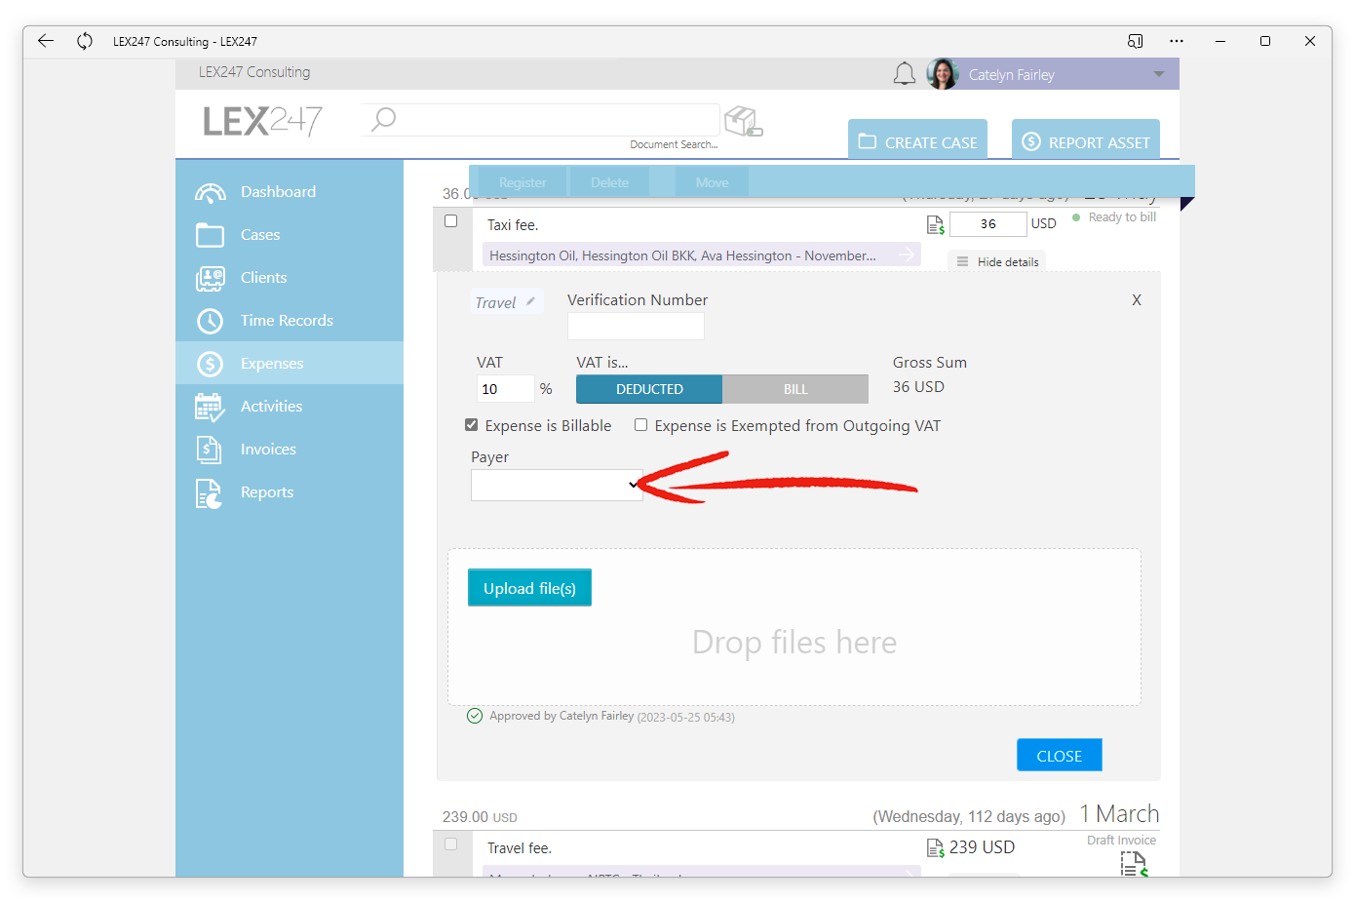Go to Clients section

(289, 278)
